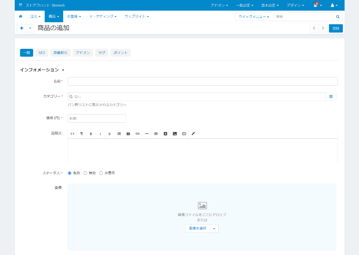Screen dimensions: 359x255
Task: Switch to the タグ tab
Action: click(102, 53)
